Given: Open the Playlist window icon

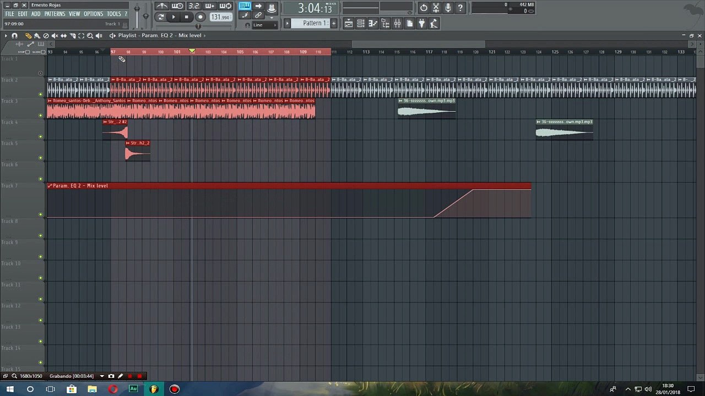Looking at the screenshot, I should click(349, 23).
